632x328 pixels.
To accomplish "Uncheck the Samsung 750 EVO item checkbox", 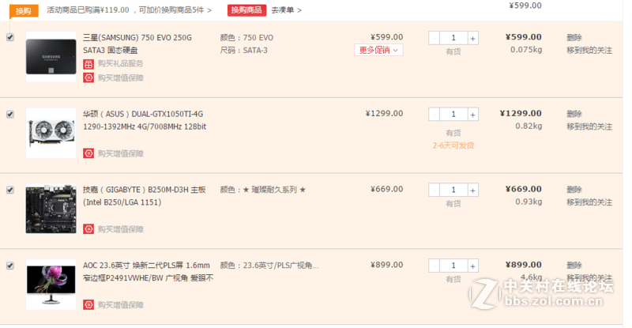I will (10, 37).
